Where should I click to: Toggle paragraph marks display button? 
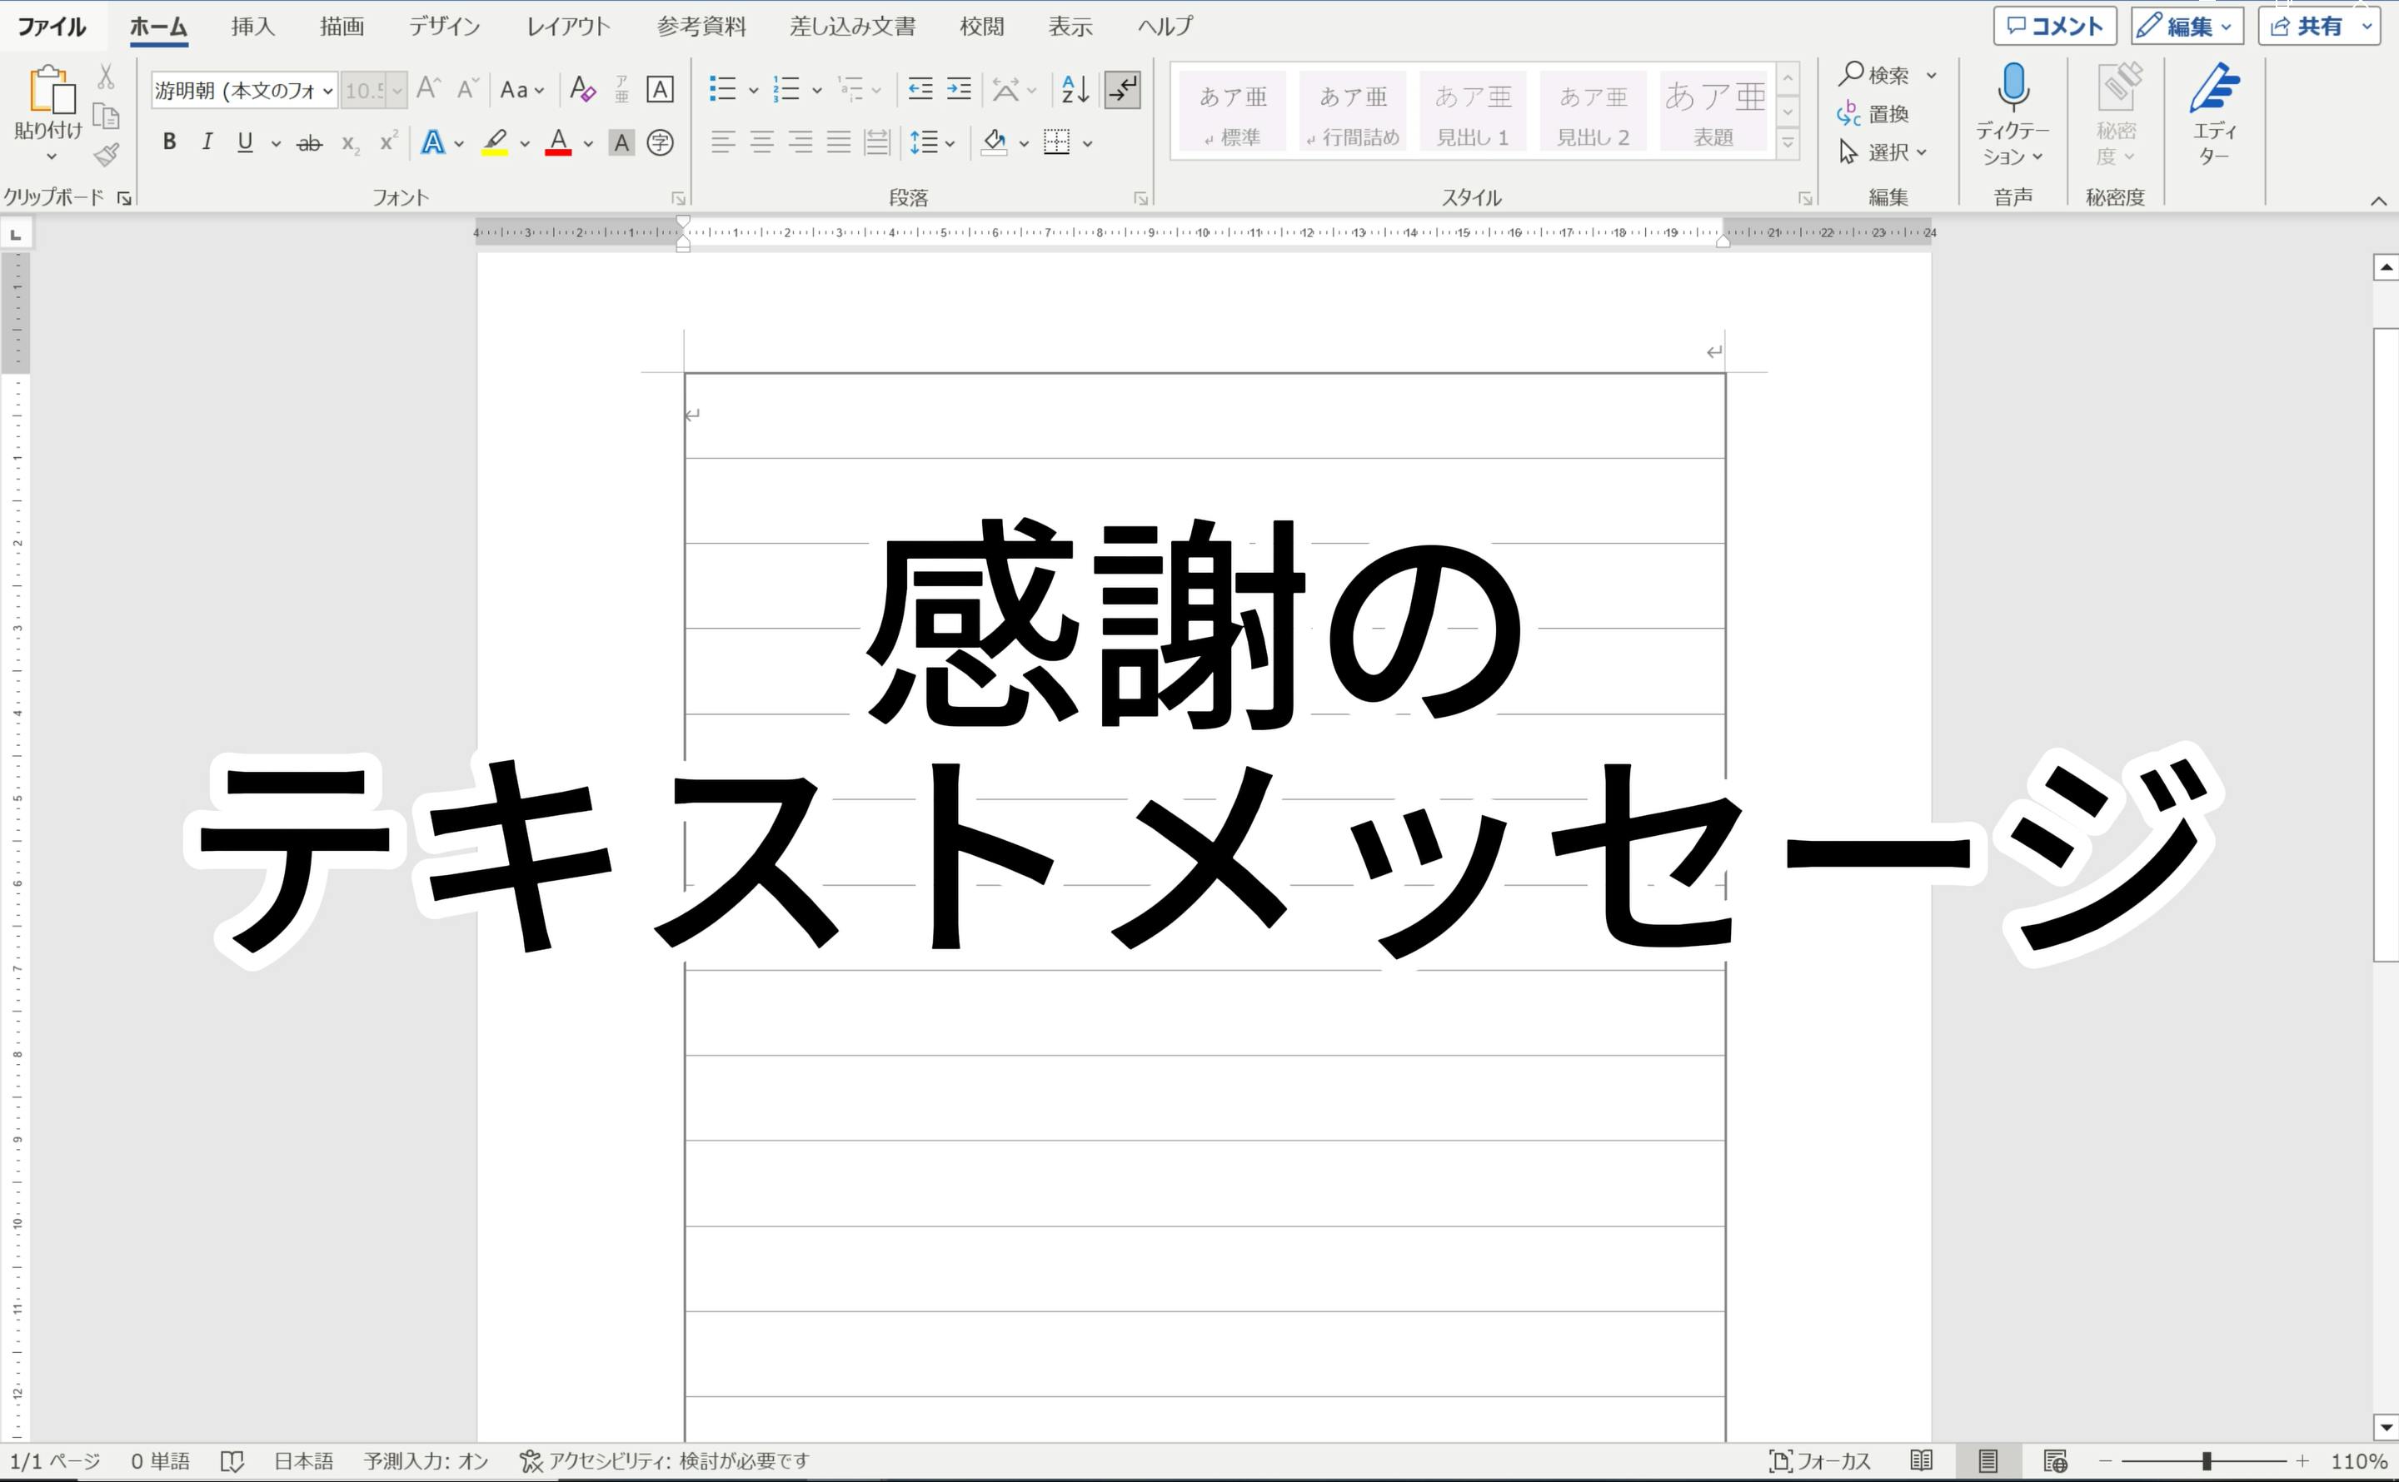(x=1121, y=90)
